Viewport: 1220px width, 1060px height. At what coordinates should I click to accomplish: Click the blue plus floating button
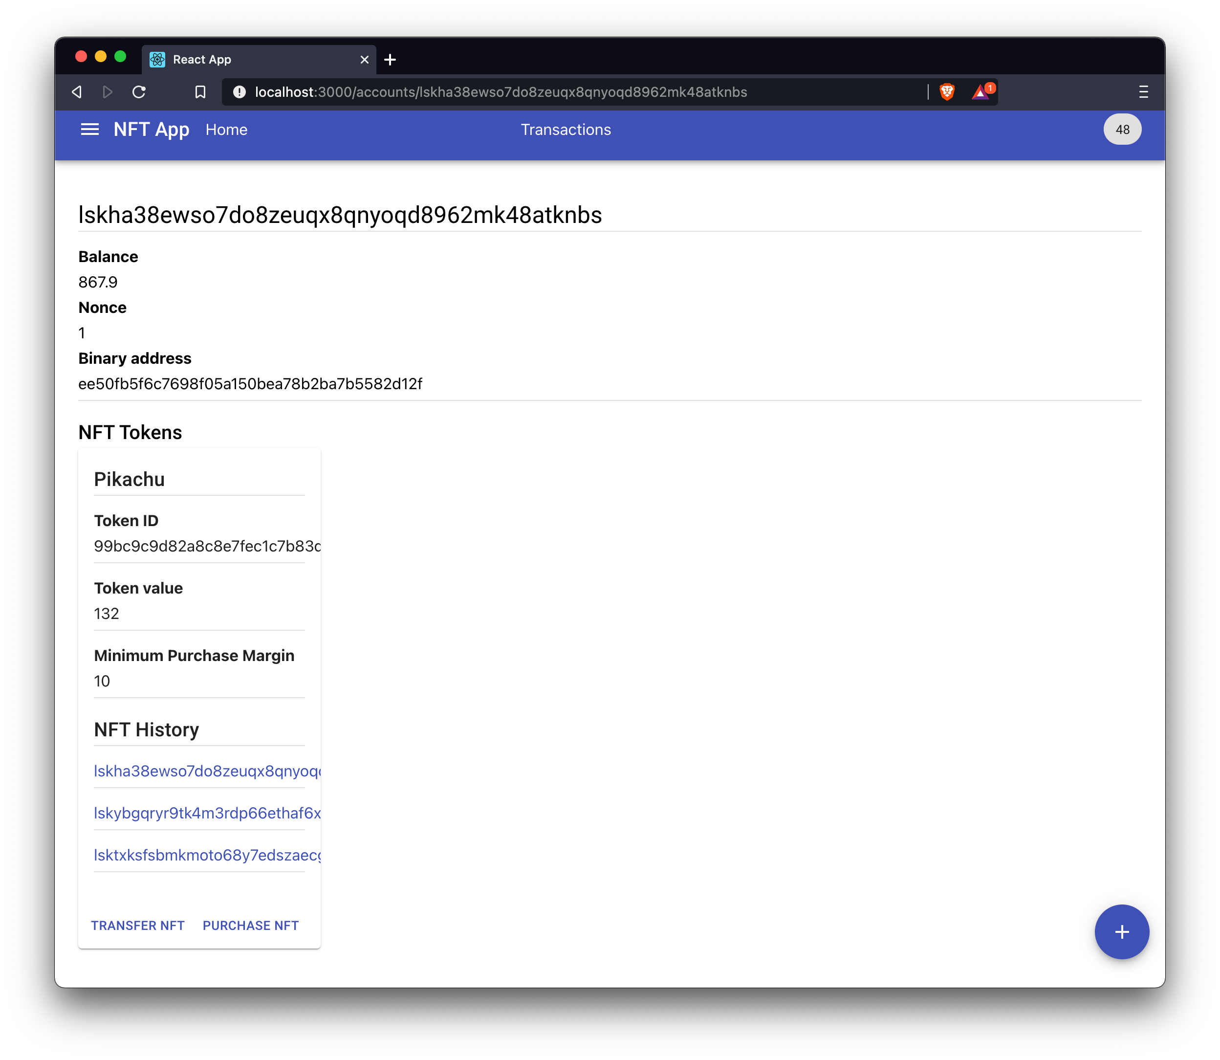pos(1121,931)
